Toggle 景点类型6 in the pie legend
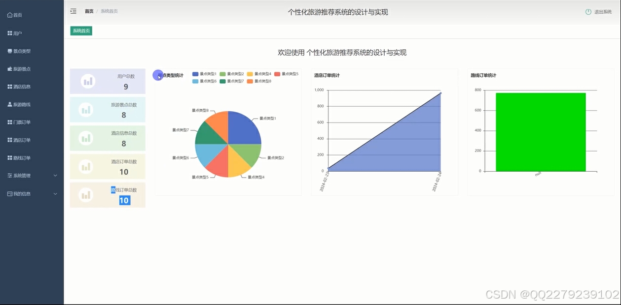 tap(204, 81)
